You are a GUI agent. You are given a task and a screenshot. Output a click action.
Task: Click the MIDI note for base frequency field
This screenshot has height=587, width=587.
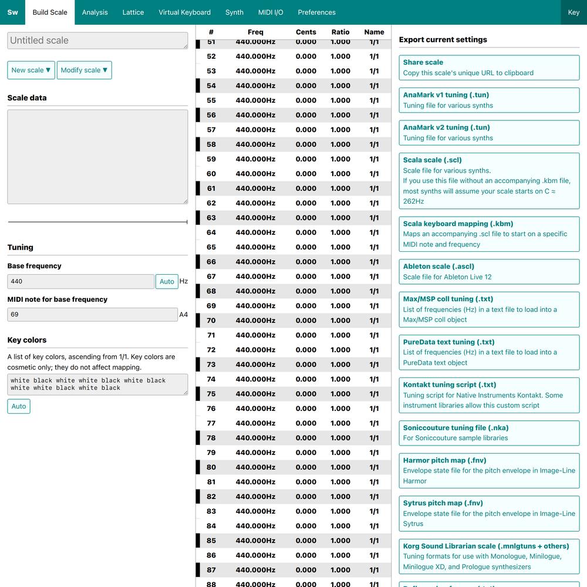pyautogui.click(x=93, y=315)
